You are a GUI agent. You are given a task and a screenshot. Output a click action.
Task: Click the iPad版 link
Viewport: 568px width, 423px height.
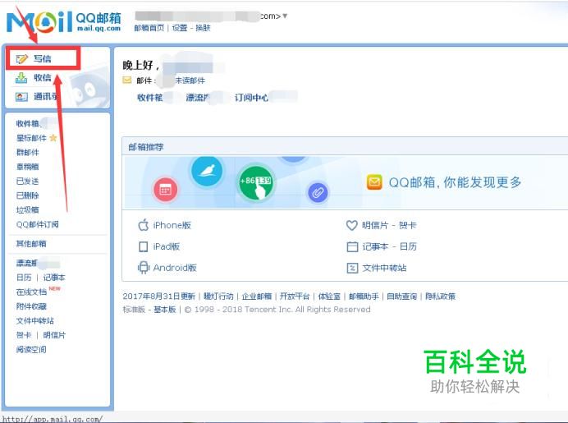coord(167,246)
